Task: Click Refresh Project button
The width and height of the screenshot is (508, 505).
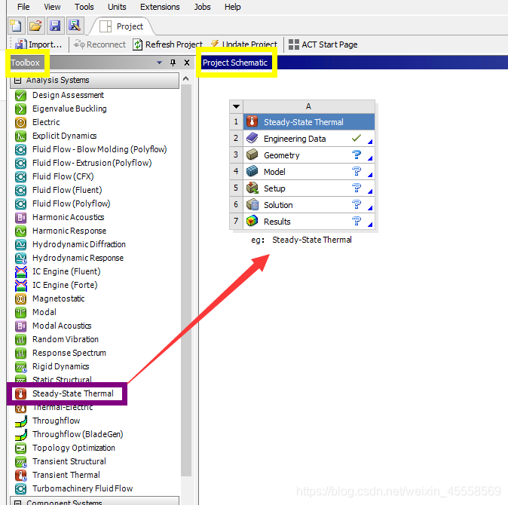Action: click(x=167, y=44)
